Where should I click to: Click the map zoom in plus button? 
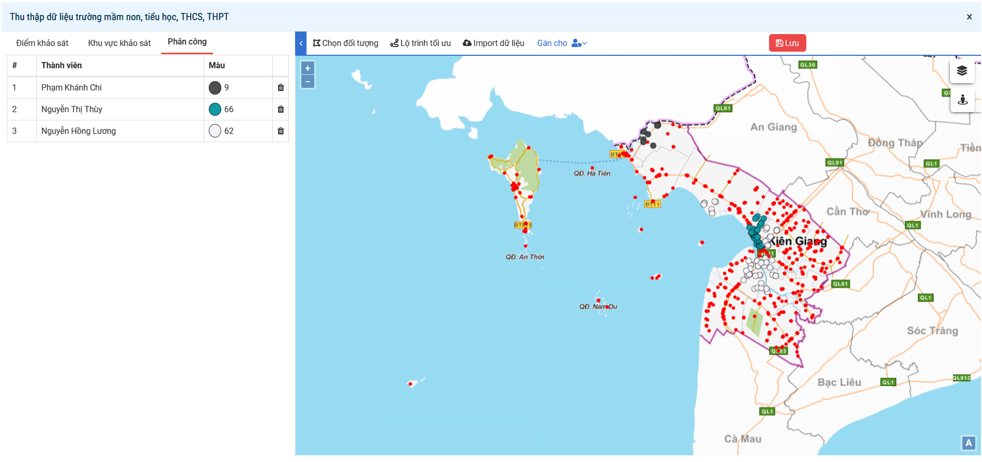click(x=308, y=68)
